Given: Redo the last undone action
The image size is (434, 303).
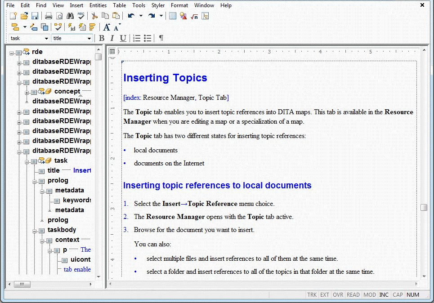Looking at the screenshot, I should point(152,16).
